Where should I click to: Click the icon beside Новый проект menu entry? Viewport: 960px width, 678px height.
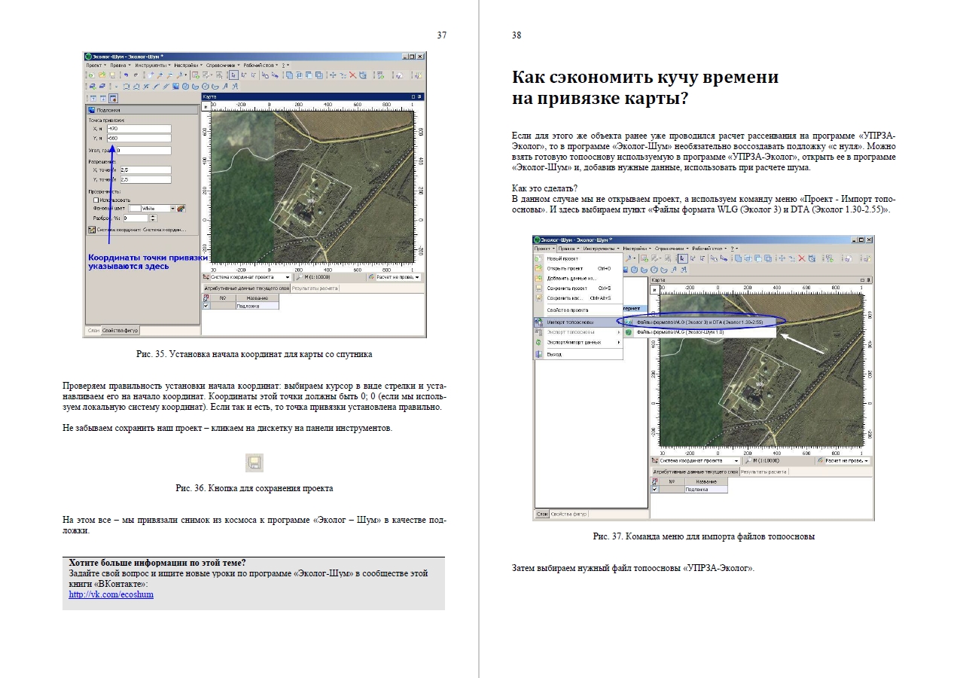[x=538, y=258]
